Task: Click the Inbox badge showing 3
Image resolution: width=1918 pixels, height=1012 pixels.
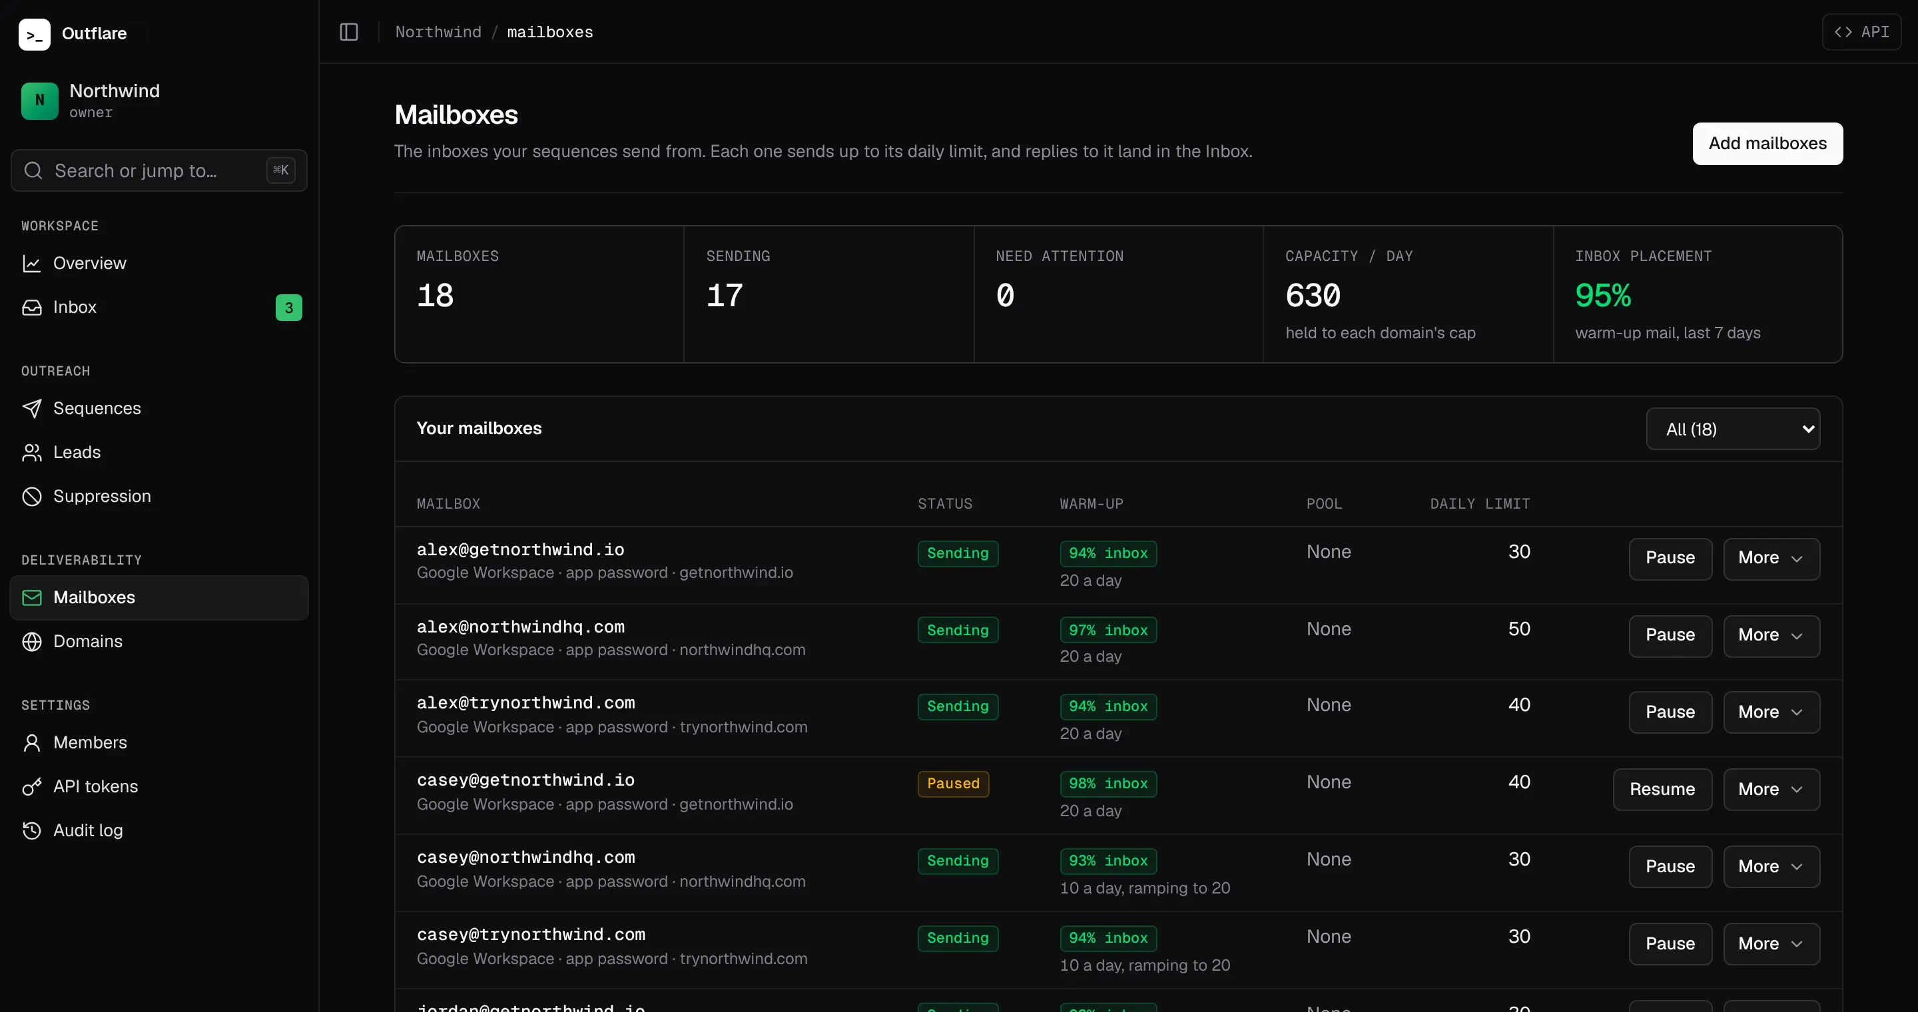Action: click(x=289, y=308)
